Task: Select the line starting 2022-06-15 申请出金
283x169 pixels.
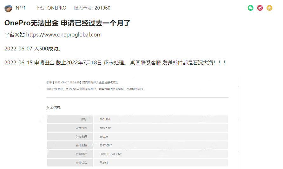Action: point(115,62)
